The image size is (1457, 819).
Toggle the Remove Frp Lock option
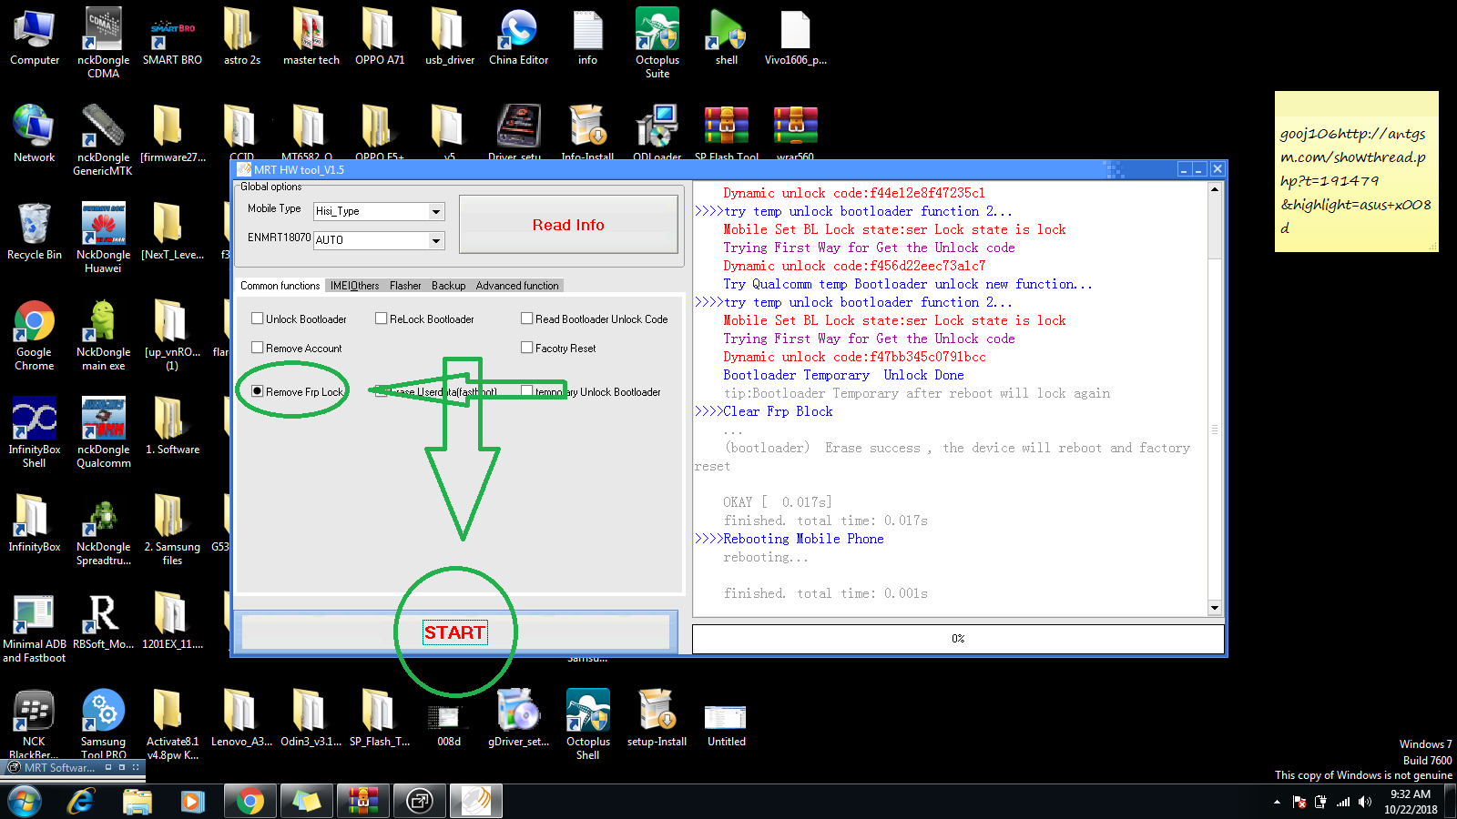tap(258, 391)
